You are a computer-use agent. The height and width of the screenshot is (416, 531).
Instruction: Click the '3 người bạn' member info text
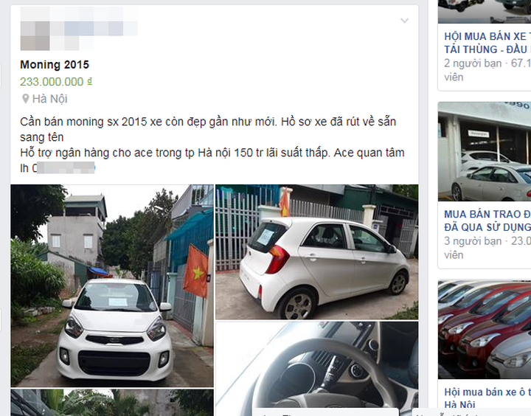pos(473,241)
